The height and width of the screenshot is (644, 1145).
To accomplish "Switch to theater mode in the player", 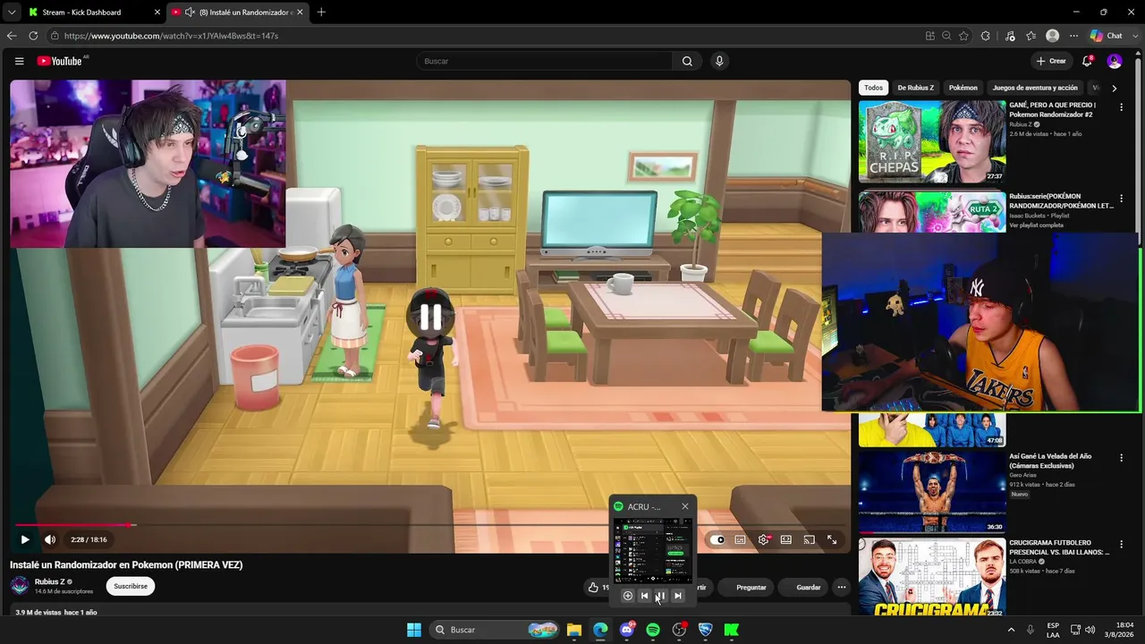I will pyautogui.click(x=786, y=539).
